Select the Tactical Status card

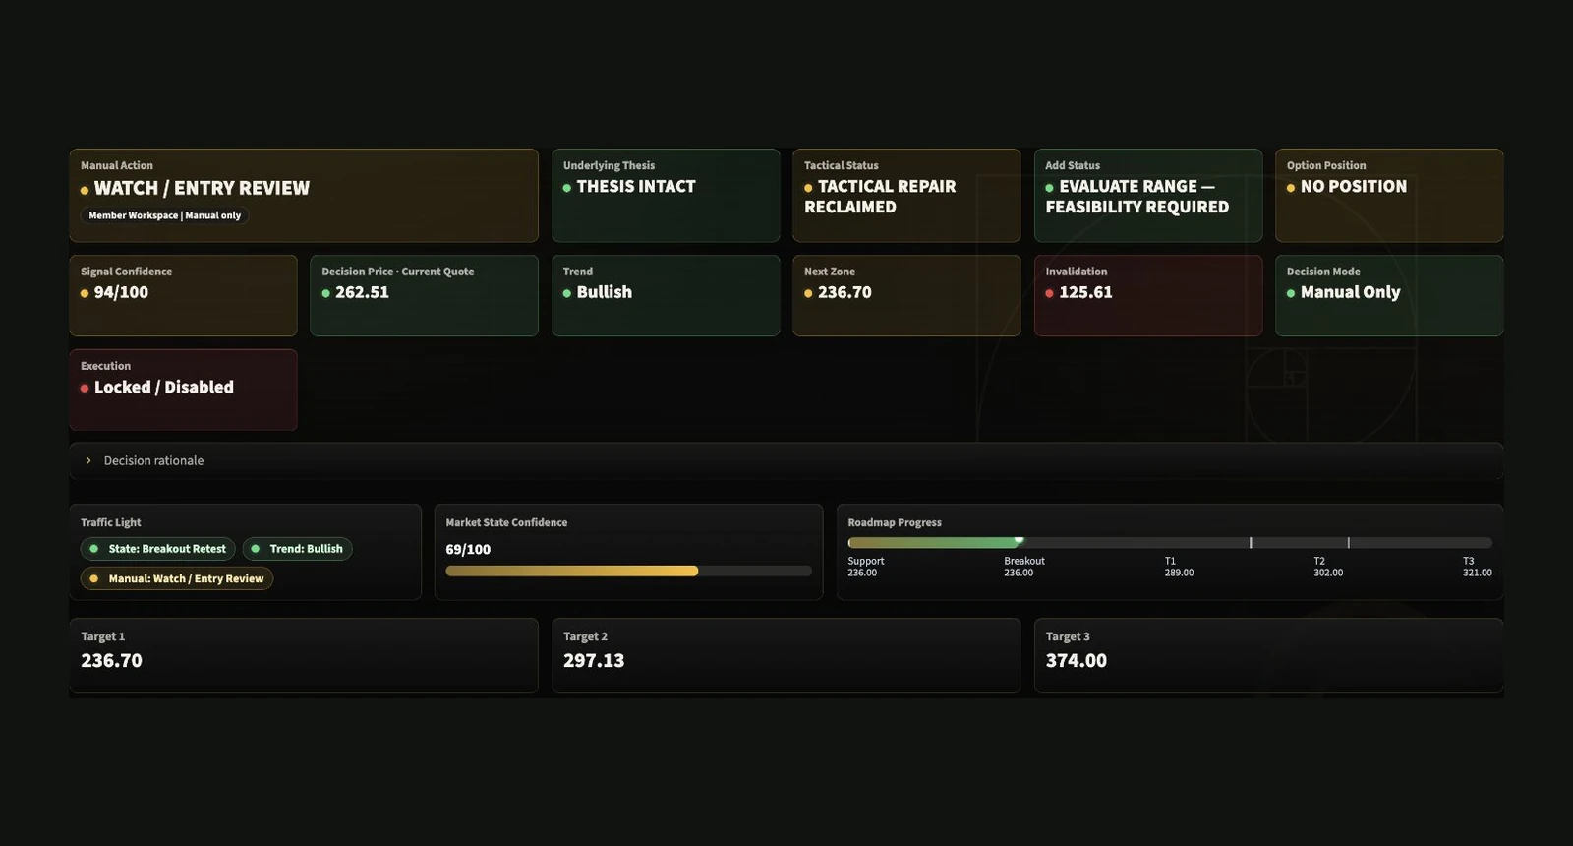(906, 196)
